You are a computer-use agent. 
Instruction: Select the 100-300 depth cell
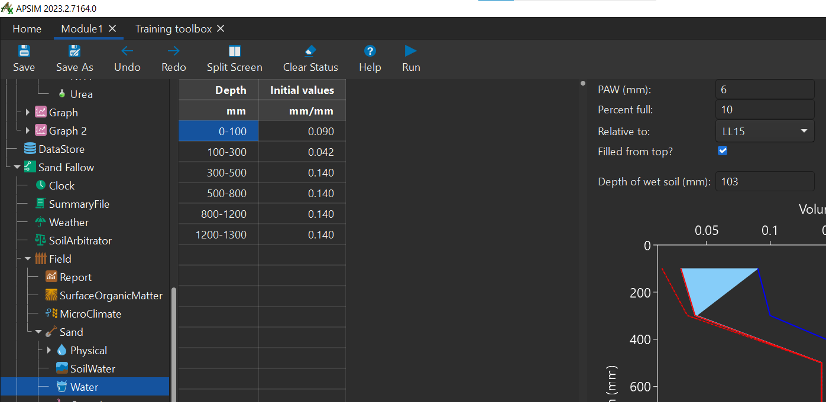pos(218,152)
